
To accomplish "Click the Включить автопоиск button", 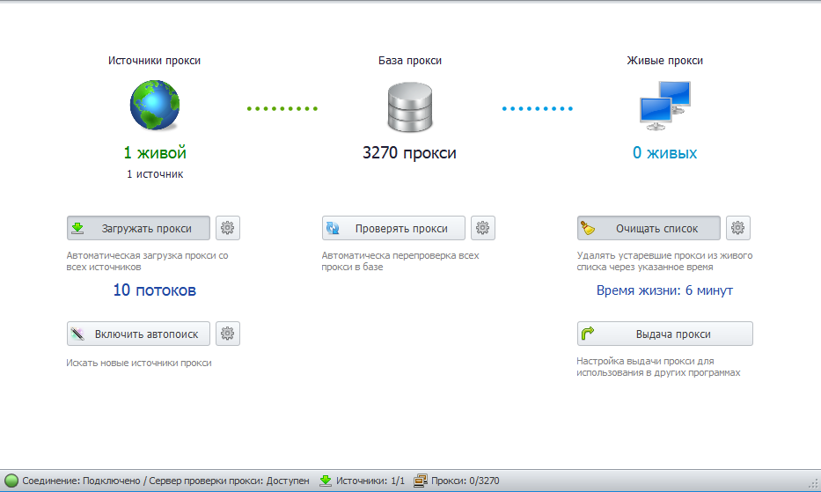I will (x=138, y=334).
